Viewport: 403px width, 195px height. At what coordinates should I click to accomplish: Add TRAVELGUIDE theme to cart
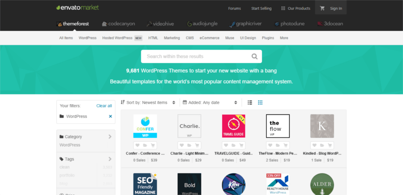coord(241,145)
